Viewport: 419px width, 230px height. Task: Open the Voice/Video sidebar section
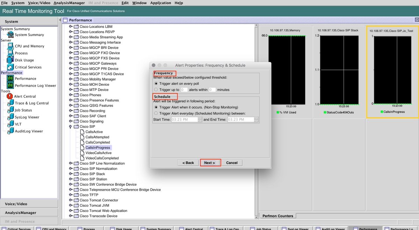[29, 204]
